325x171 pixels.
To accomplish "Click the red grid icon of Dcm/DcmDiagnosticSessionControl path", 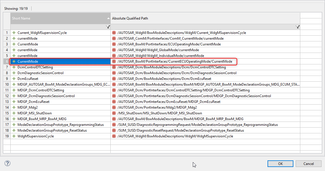I will tap(114, 73).
